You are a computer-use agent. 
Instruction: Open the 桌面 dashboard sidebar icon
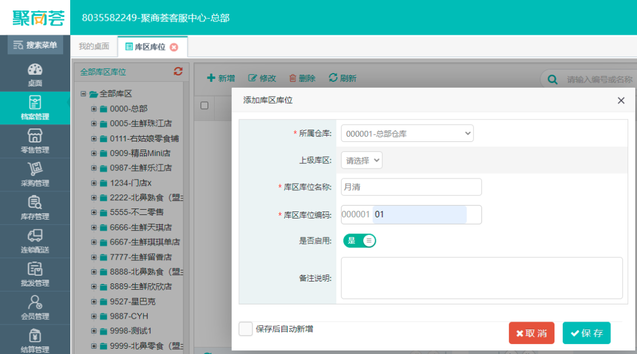(35, 75)
